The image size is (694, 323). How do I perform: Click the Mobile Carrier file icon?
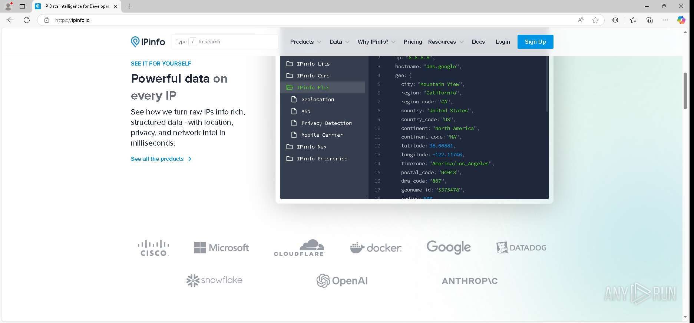[294, 135]
